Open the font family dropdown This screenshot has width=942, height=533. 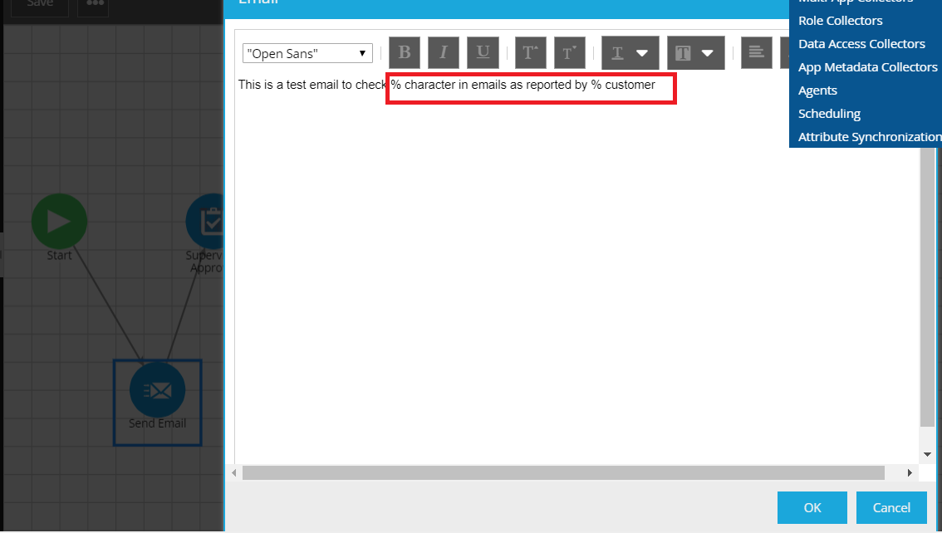(x=307, y=52)
